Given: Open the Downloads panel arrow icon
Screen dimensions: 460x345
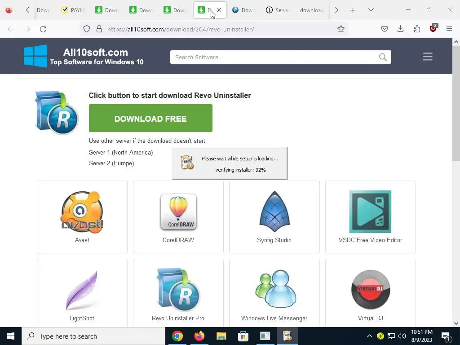Looking at the screenshot, I should click(400, 29).
